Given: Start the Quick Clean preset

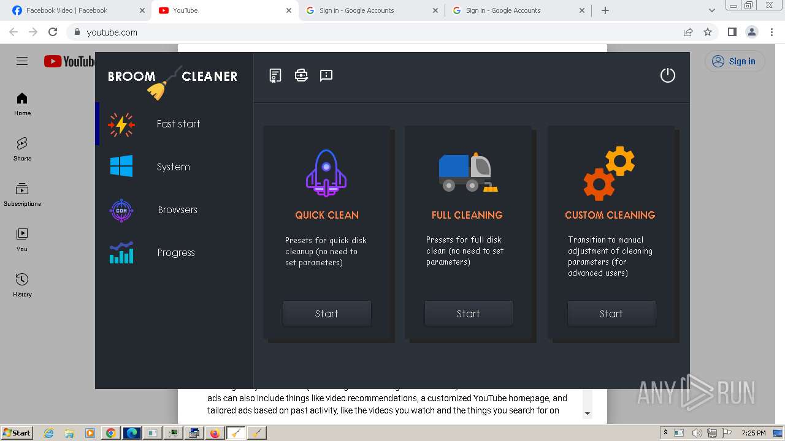Looking at the screenshot, I should point(326,314).
